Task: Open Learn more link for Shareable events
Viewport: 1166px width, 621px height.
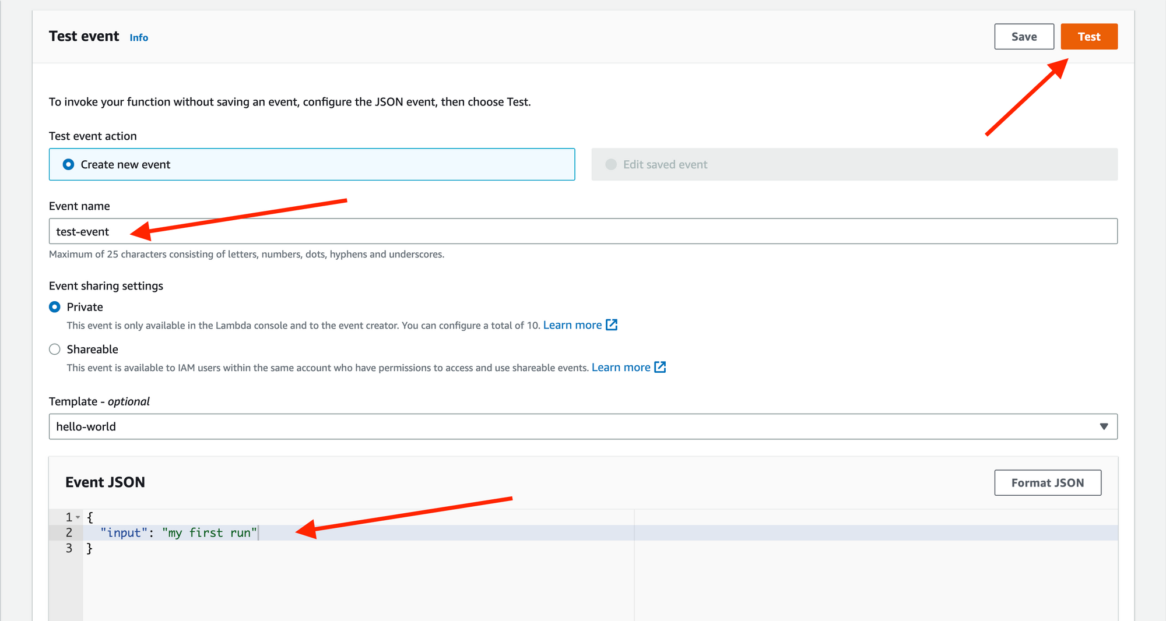Action: (621, 368)
